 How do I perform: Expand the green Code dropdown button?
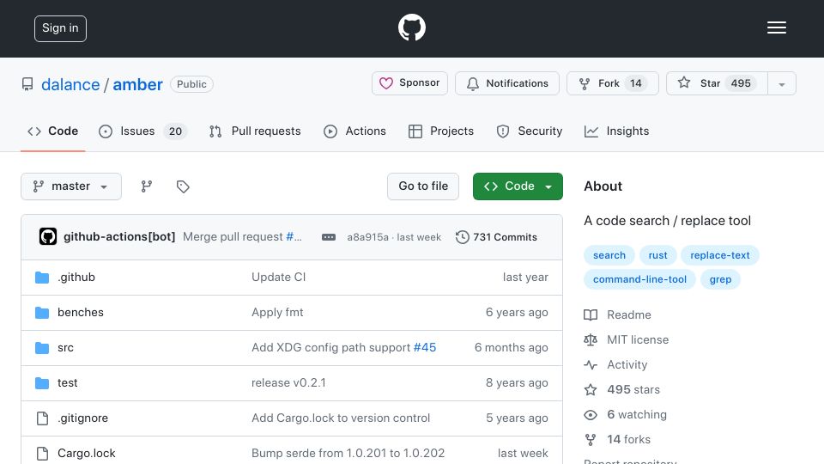518,186
